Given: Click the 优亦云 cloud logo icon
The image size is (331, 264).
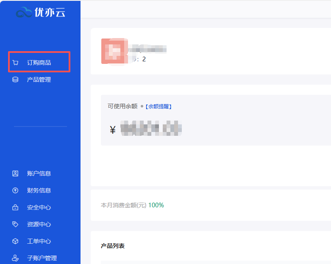Looking at the screenshot, I should point(24,13).
